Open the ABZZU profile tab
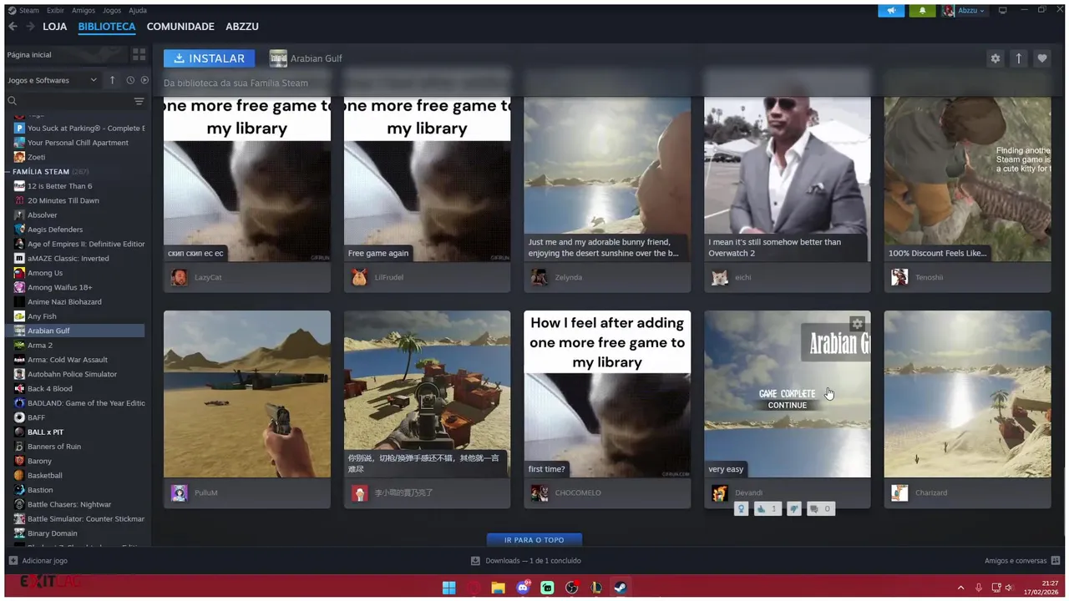This screenshot has width=1069, height=601. pyautogui.click(x=242, y=27)
